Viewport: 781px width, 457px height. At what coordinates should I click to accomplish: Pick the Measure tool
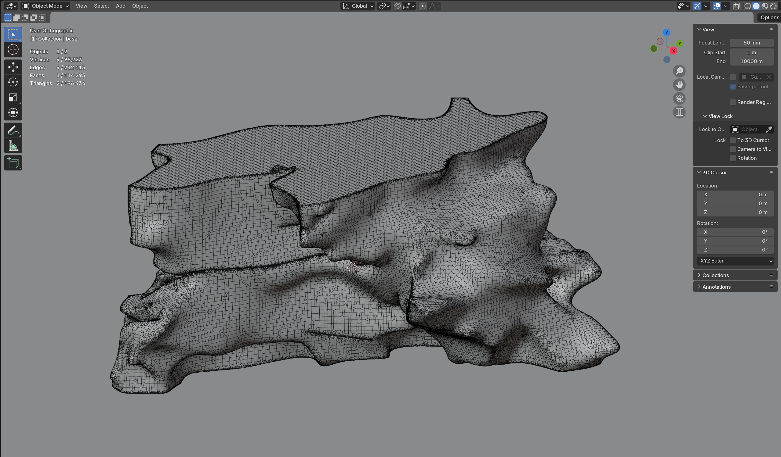(x=13, y=145)
